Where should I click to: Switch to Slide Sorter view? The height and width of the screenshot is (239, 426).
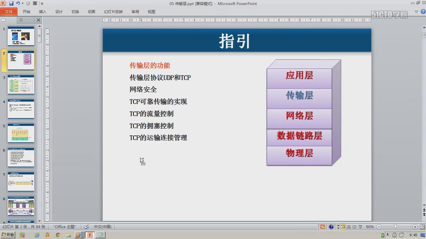coord(348,227)
